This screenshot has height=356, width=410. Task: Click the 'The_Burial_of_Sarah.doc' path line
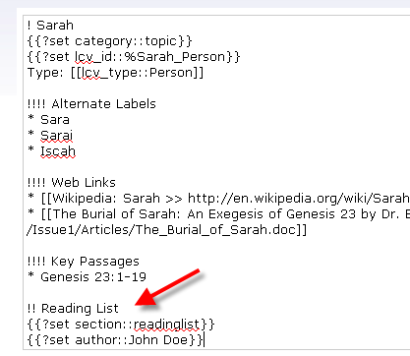coord(166,230)
